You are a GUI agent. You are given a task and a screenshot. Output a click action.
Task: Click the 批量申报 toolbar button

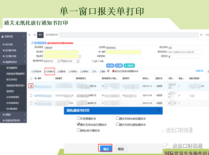point(61,72)
